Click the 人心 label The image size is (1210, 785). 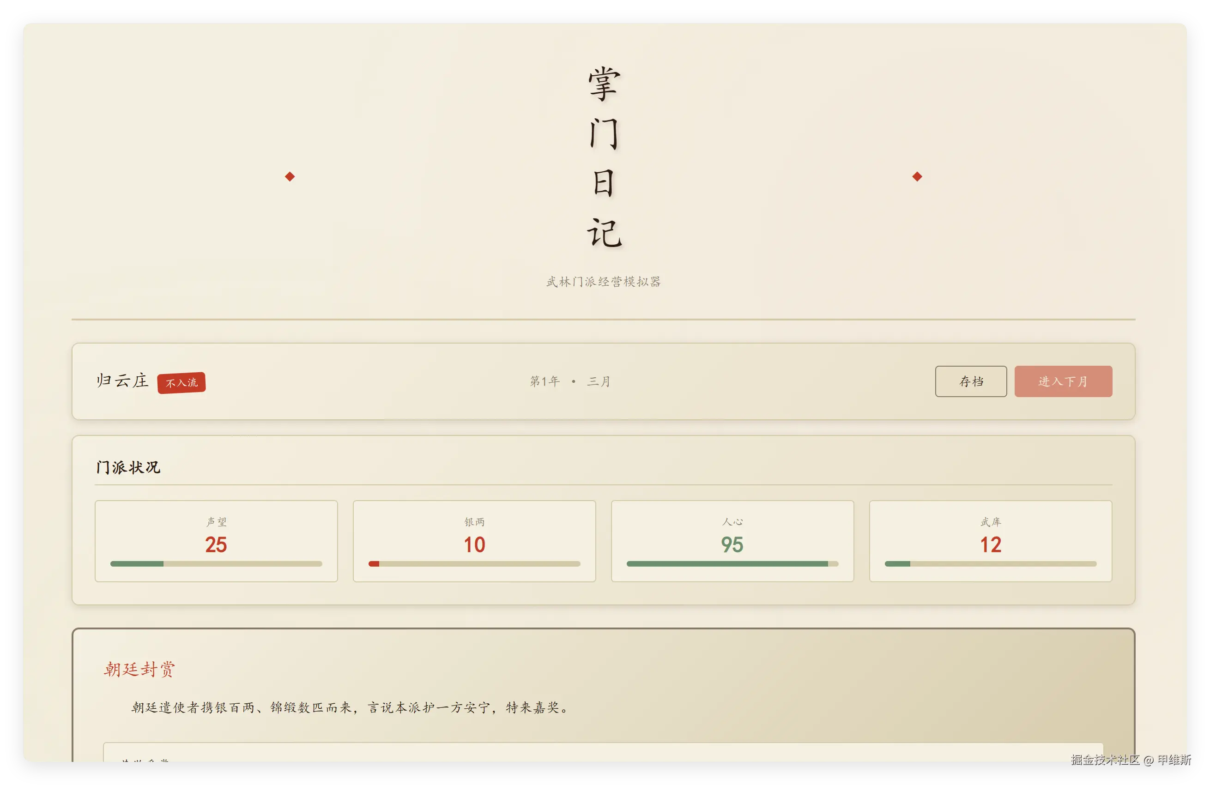(x=732, y=522)
